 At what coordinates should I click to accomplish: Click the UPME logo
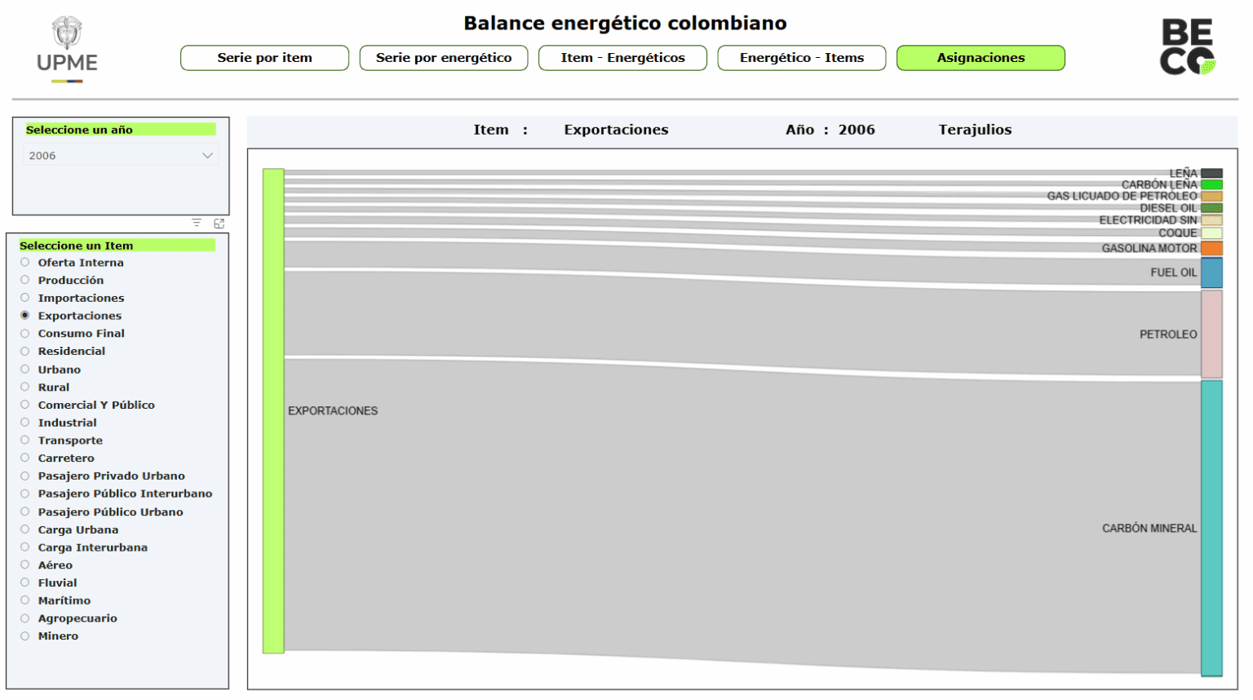(67, 49)
